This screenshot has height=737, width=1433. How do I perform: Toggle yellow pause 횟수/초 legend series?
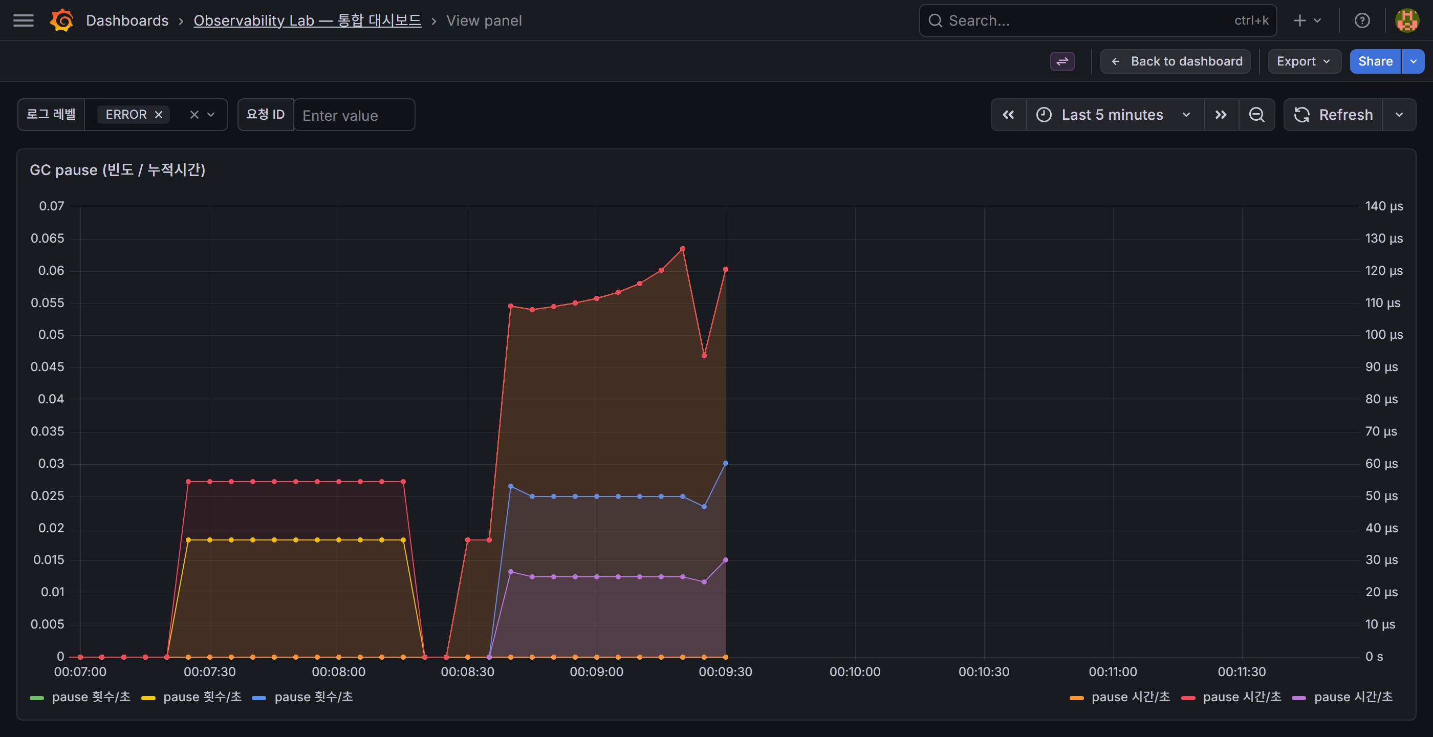pos(203,697)
